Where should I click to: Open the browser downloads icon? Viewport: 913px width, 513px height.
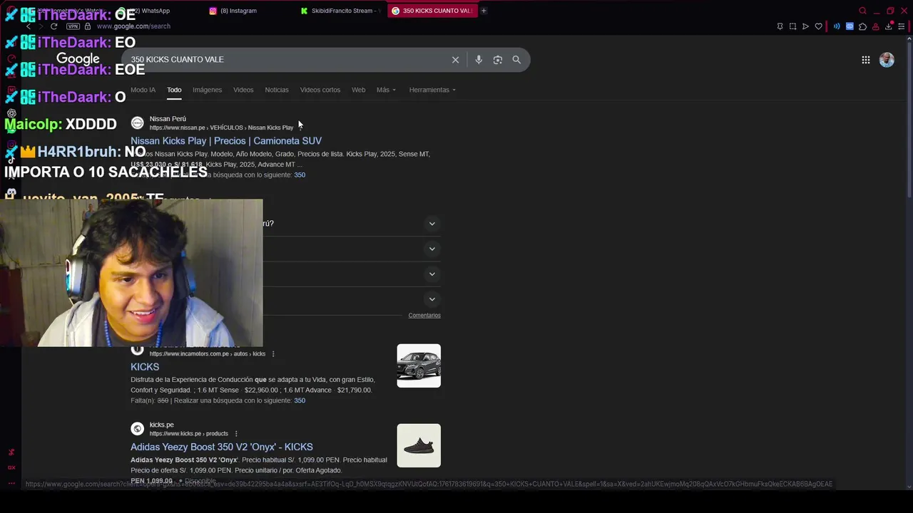click(x=889, y=26)
